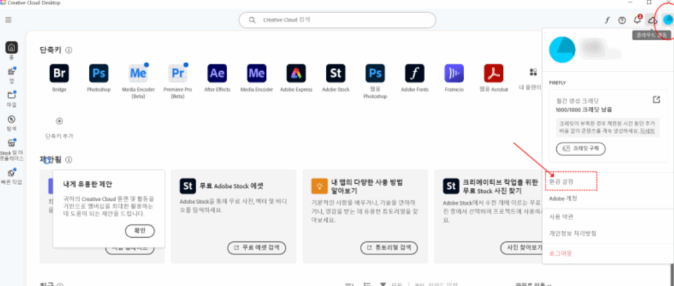Viewport: 674px width, 286px height.
Task: Open the Adobe Express shortcut
Action: 296,73
